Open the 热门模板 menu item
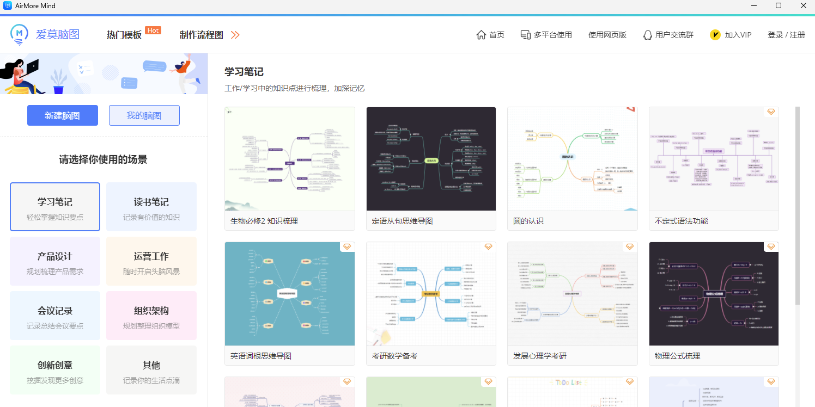The height and width of the screenshot is (407, 815). click(x=124, y=35)
